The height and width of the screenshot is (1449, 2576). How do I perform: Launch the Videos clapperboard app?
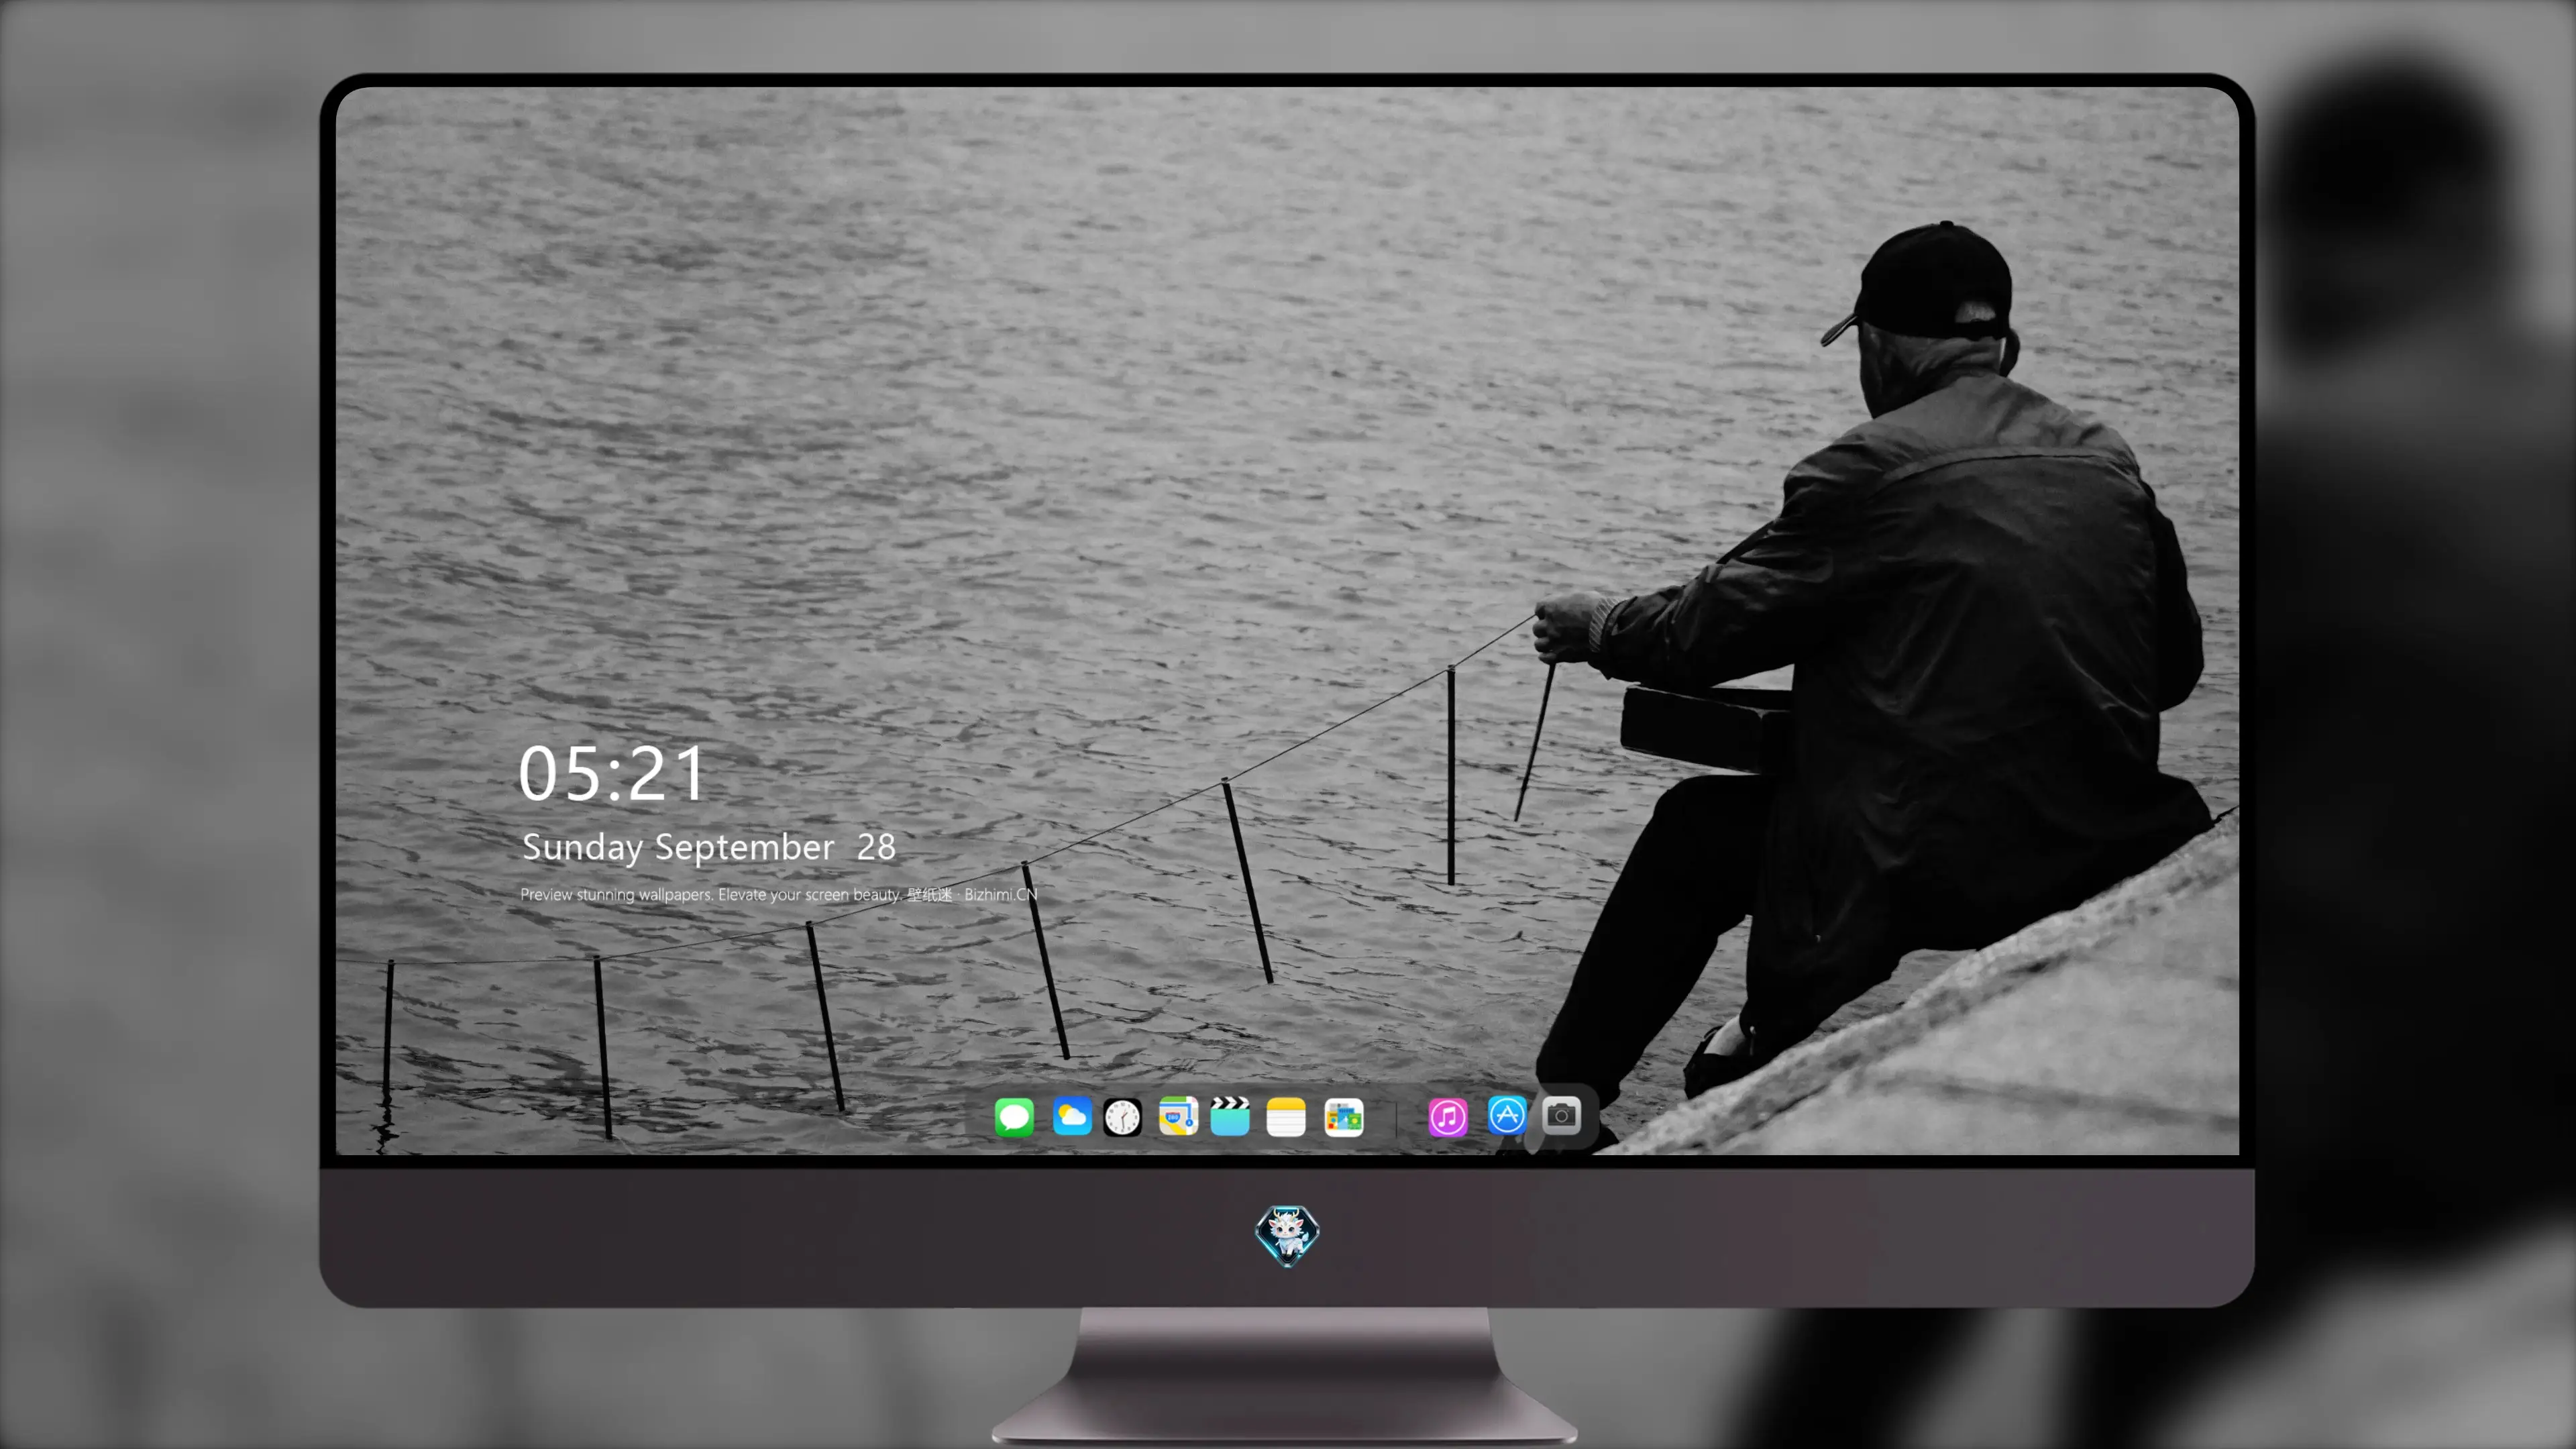click(x=1230, y=1117)
